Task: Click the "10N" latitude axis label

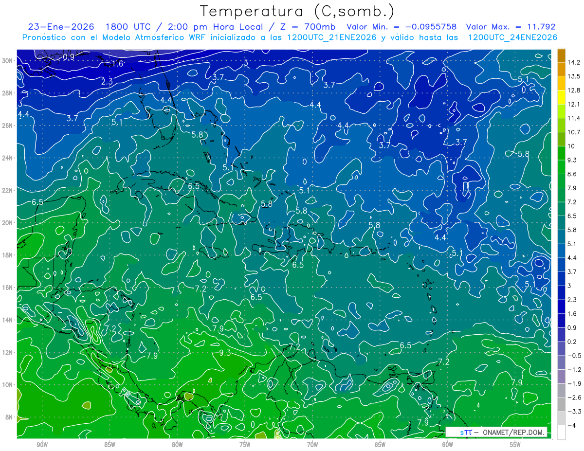Action: click(x=8, y=385)
